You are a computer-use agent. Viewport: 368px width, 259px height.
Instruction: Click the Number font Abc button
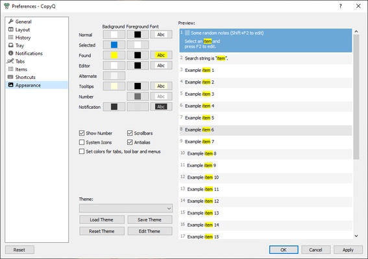[161, 96]
